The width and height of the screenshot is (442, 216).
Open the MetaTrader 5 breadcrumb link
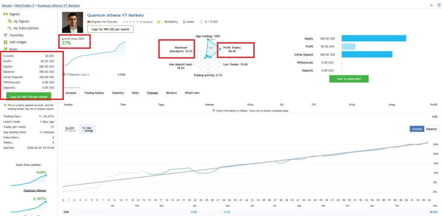(x=24, y=5)
